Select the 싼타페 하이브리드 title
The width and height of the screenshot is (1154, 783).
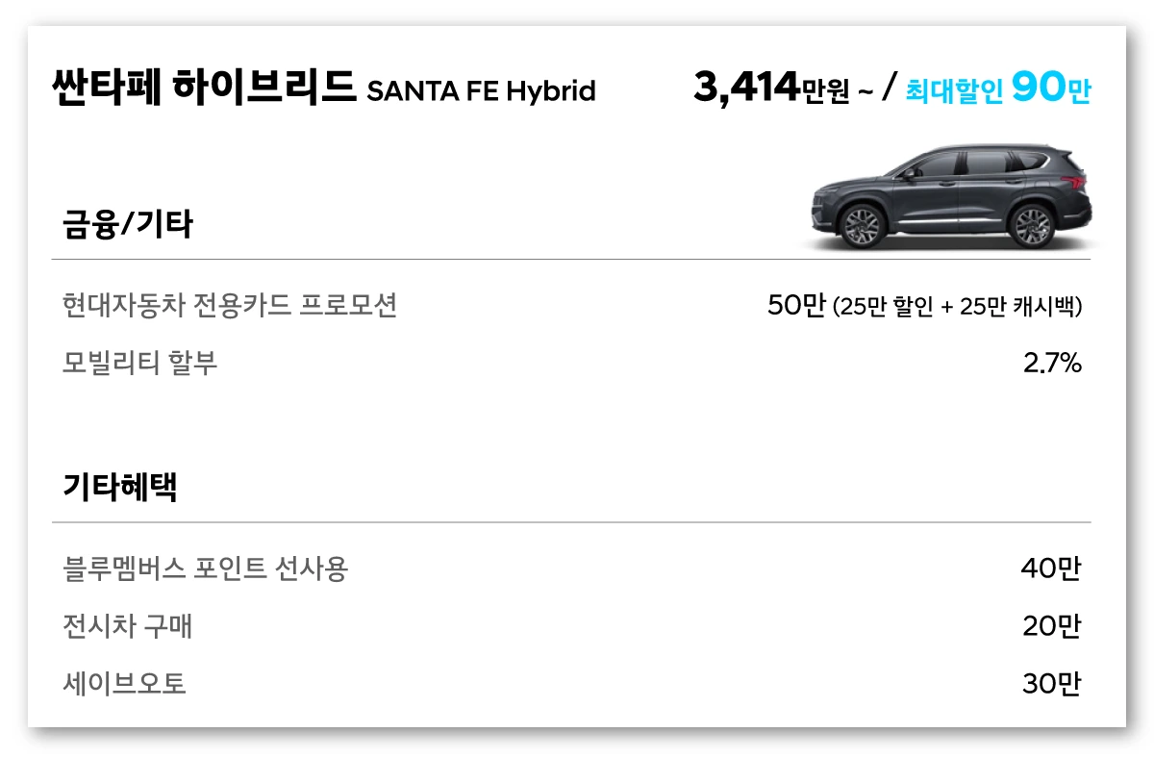[204, 88]
